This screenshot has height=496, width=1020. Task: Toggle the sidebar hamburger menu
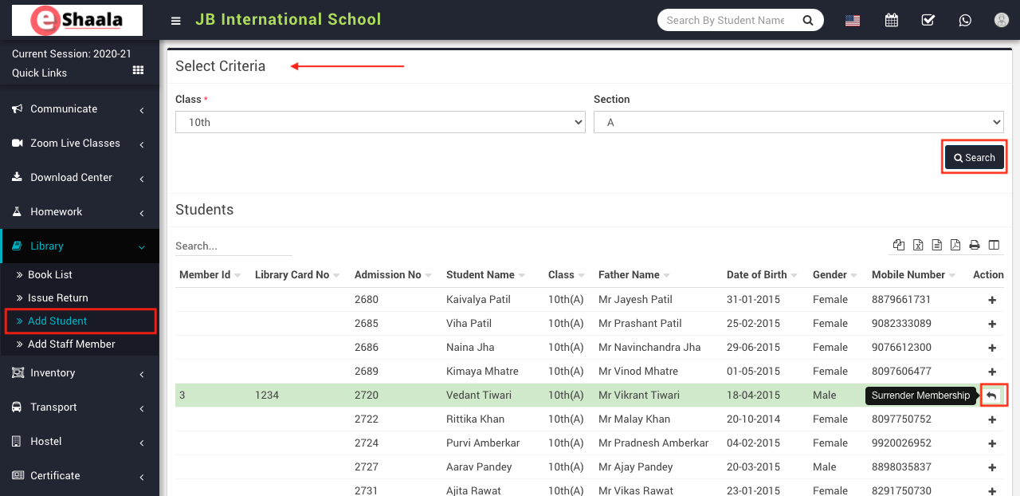176,20
